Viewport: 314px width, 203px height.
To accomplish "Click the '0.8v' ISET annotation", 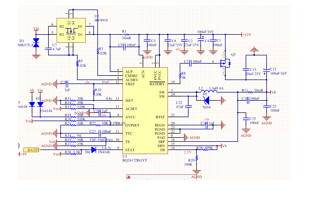I will pos(109,99).
